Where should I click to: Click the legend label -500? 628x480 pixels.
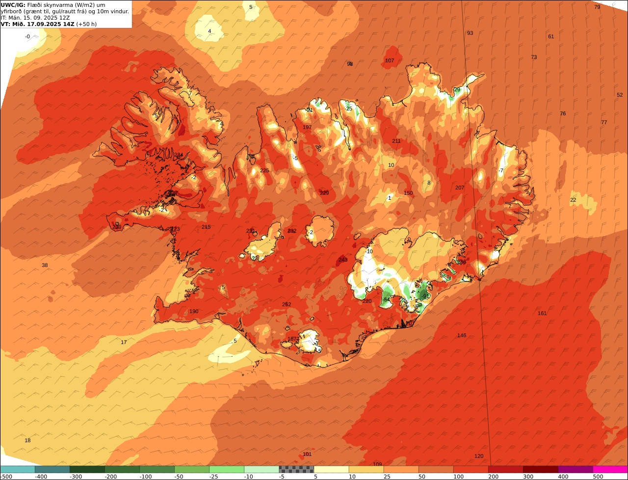tap(6, 477)
